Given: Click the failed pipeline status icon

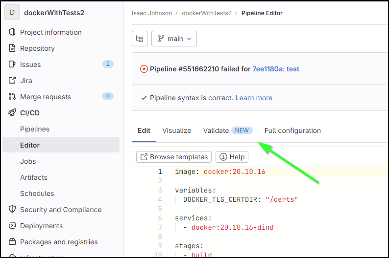Looking at the screenshot, I should (x=144, y=69).
